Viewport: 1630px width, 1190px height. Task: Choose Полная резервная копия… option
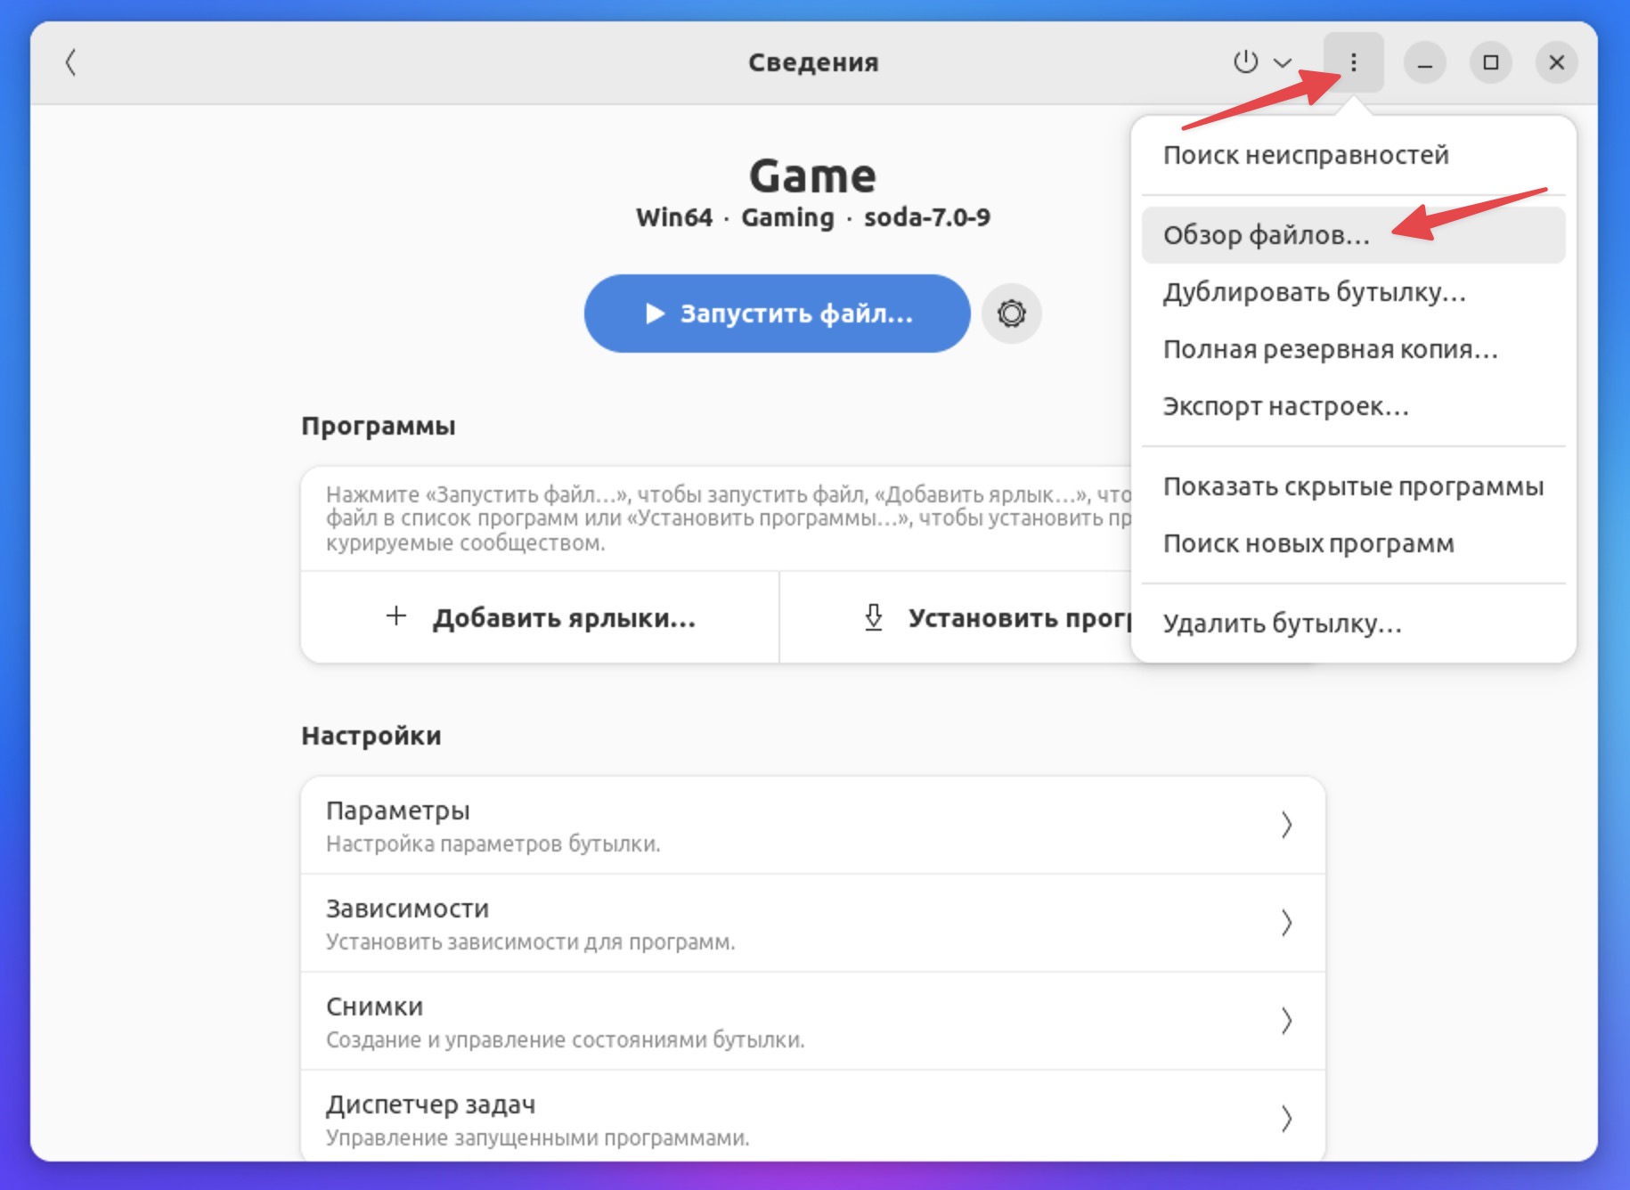1353,349
